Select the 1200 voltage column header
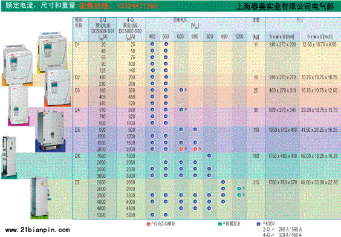 click(239, 36)
